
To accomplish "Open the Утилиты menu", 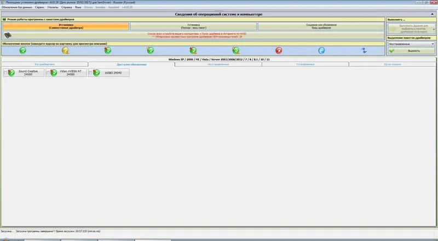I will coord(53,7).
